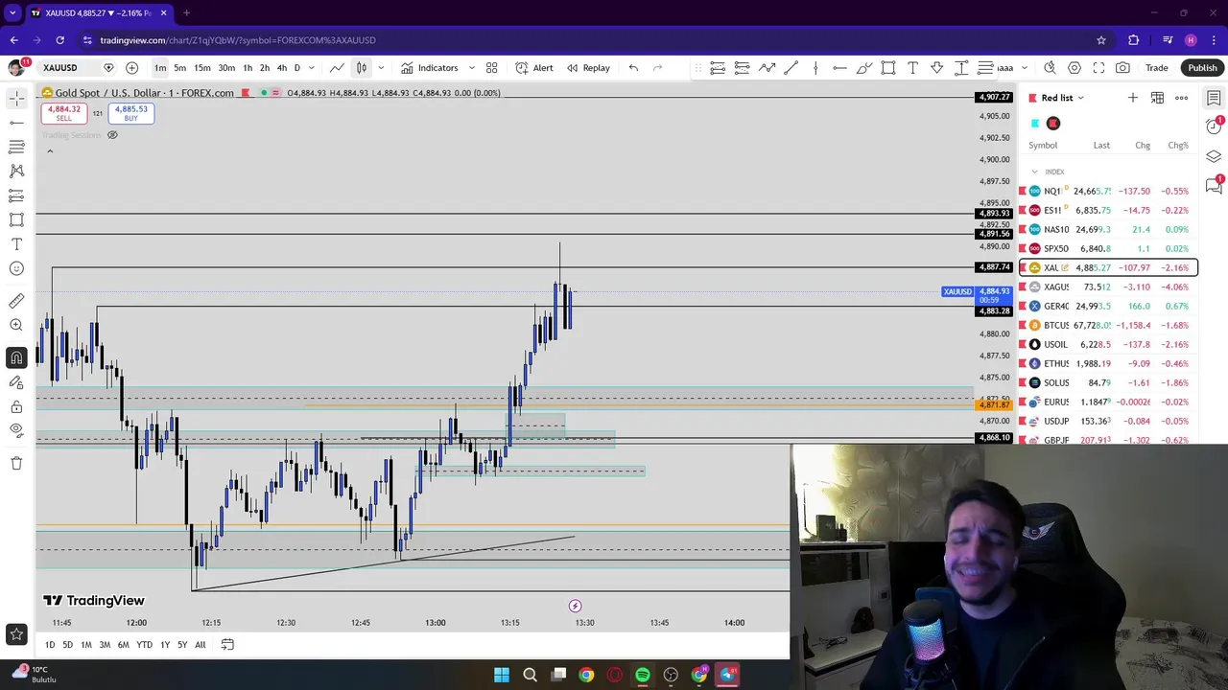
Task: Open the layout templates grid icon
Action: coord(491,68)
